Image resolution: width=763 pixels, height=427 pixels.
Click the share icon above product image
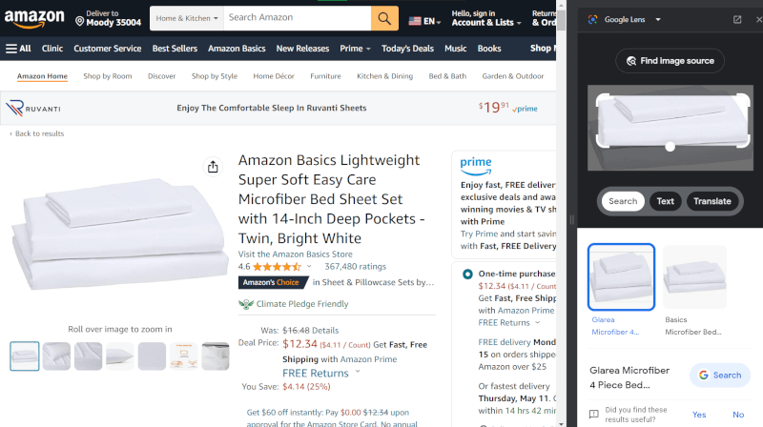point(213,167)
